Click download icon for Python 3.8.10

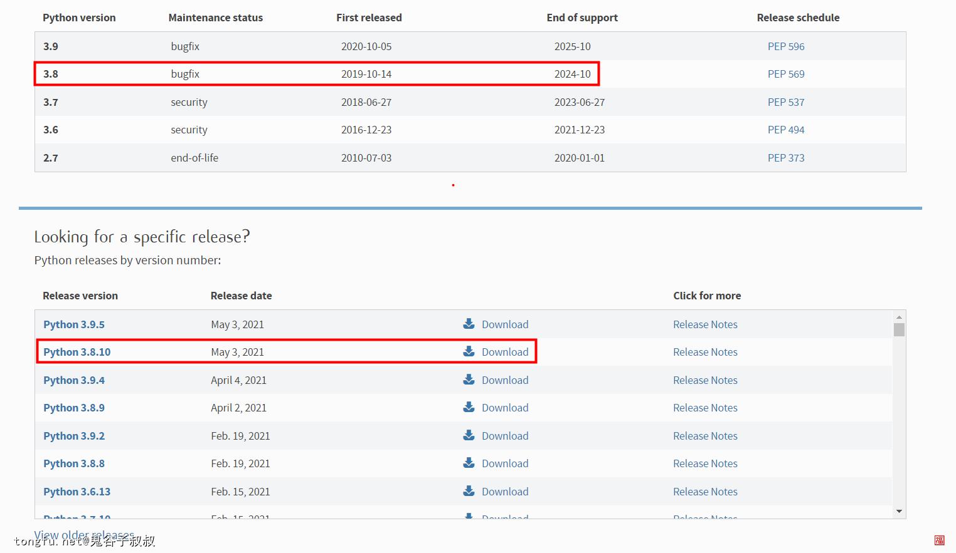tap(469, 351)
